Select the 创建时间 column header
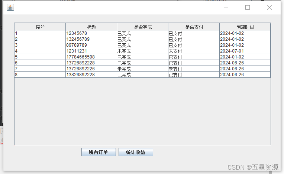The image size is (284, 174). (x=245, y=27)
